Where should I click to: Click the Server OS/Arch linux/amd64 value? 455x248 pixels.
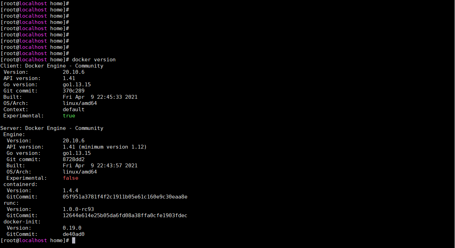tap(80, 172)
